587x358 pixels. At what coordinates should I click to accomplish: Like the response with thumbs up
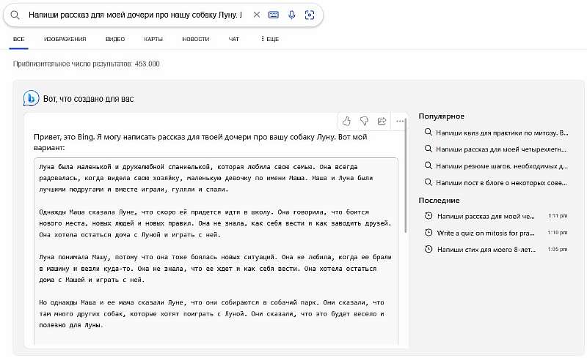click(346, 121)
